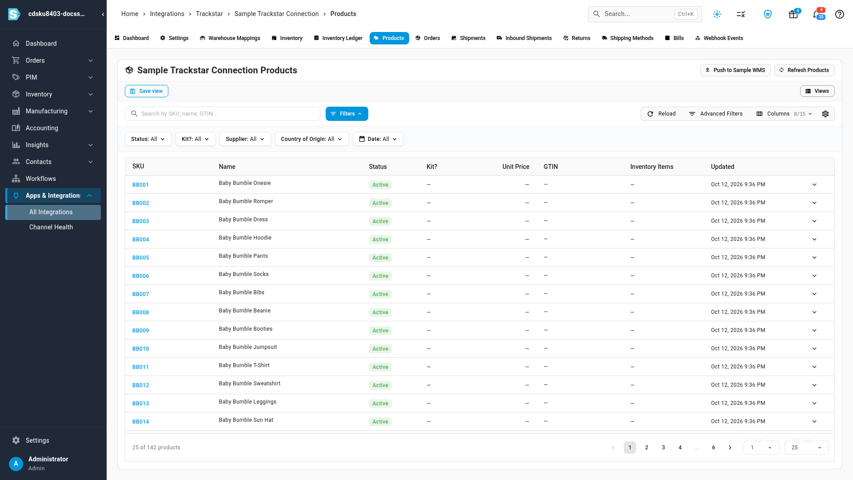The image size is (853, 480).
Task: Switch to the Warehouse Mappings tab
Action: coord(230,38)
